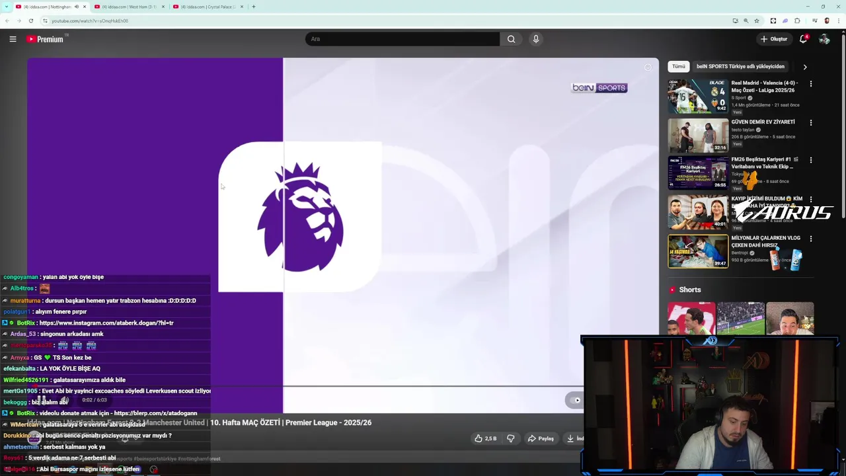Viewport: 846px width, 476px height.
Task: Click the search magnifier button
Action: [511, 39]
